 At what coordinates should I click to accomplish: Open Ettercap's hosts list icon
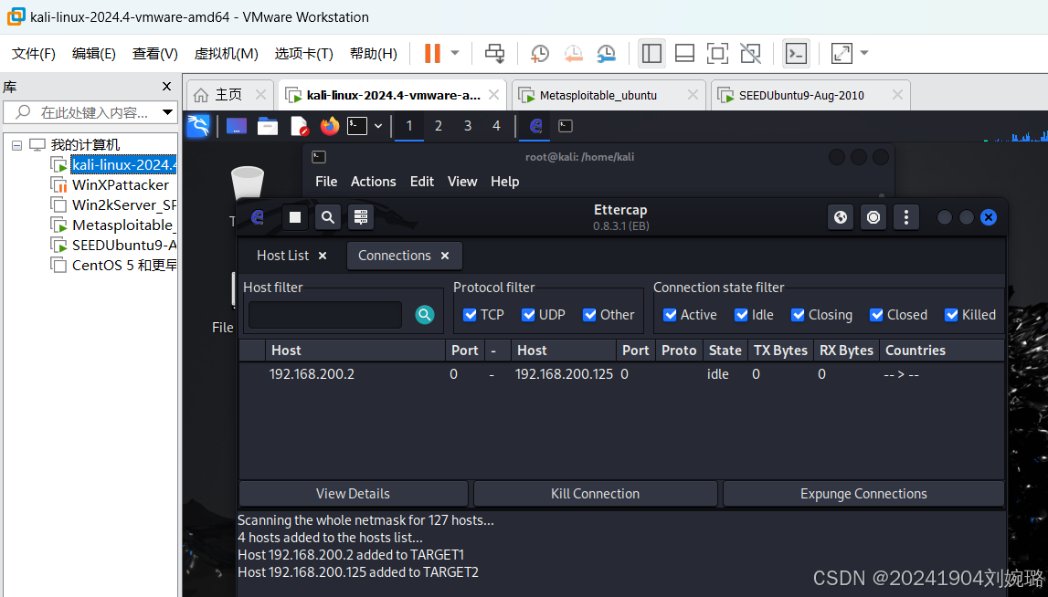tap(360, 217)
